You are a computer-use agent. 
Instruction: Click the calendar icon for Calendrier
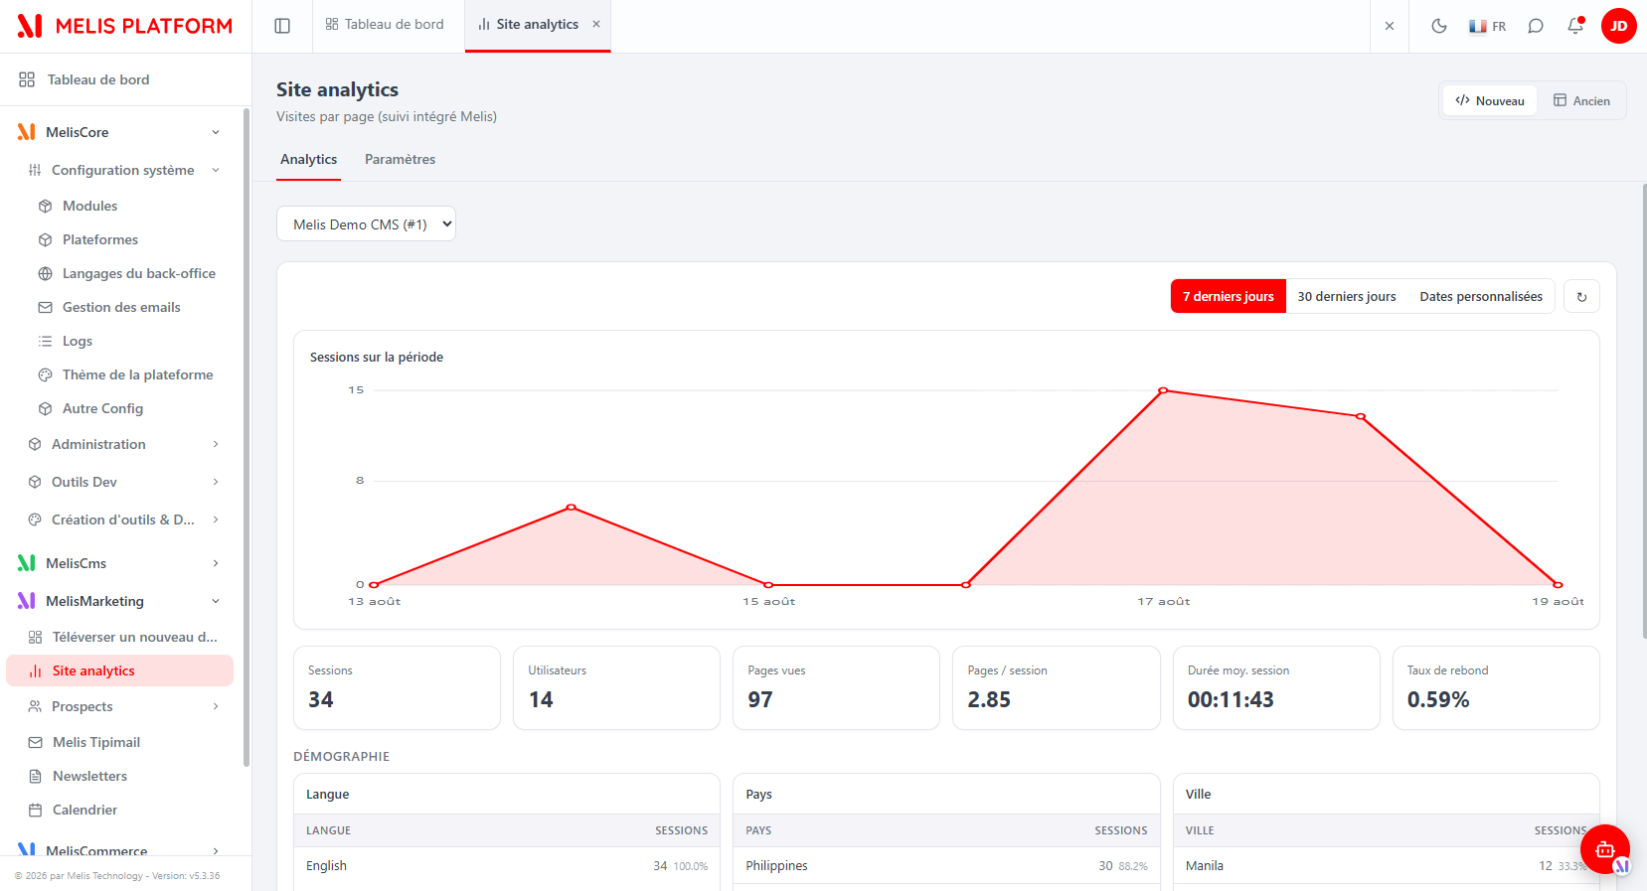click(x=35, y=810)
